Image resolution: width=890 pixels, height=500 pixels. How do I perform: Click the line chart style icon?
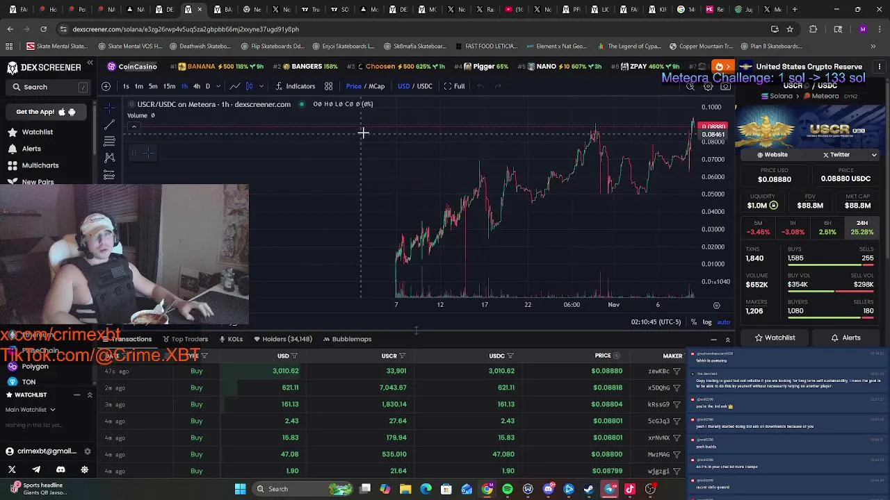tap(235, 86)
